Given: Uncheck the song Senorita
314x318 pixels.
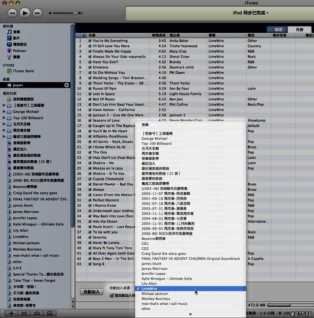Looking at the screenshot, I should [x=90, y=237].
